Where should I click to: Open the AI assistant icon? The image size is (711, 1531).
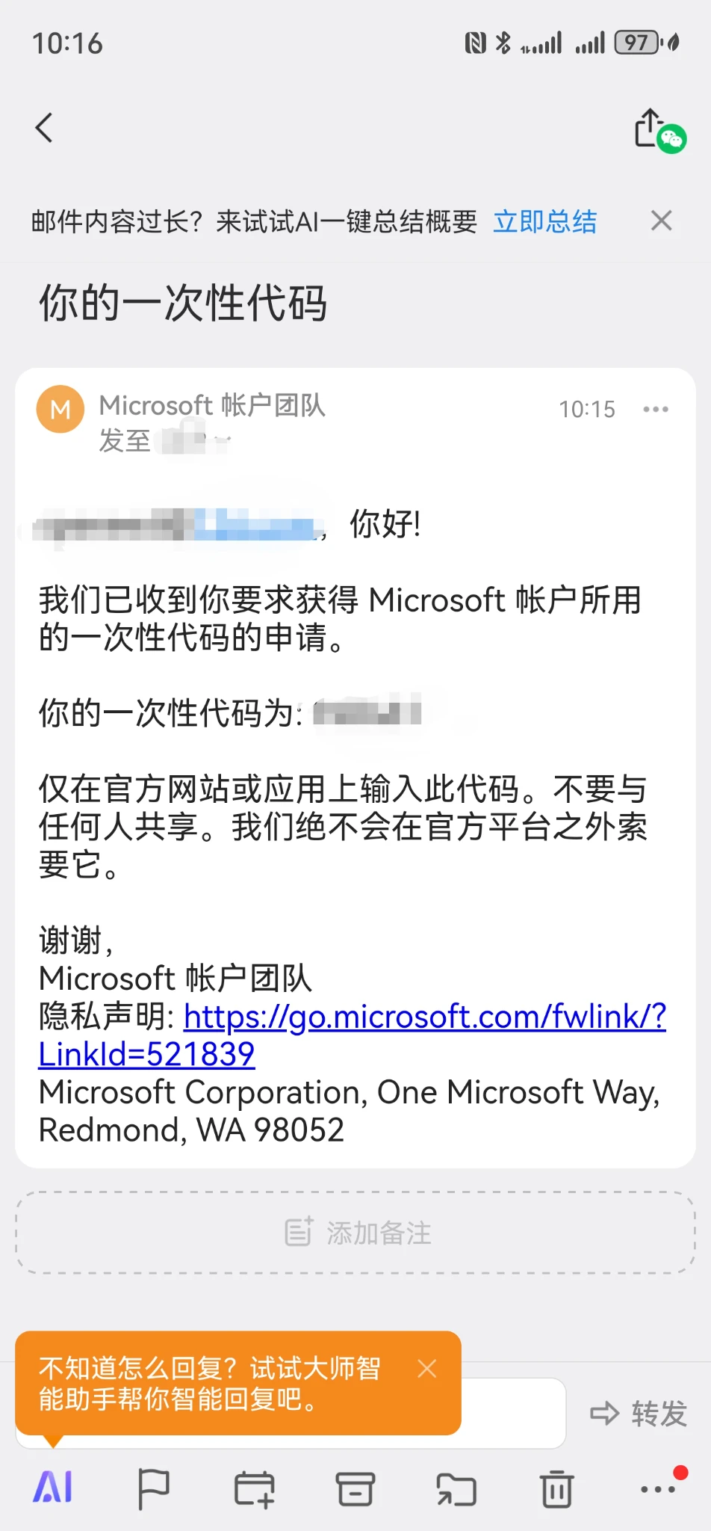pyautogui.click(x=53, y=1487)
